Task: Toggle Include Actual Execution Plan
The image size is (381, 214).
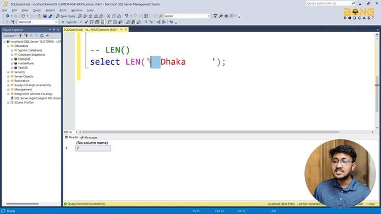Action: (x=110, y=22)
